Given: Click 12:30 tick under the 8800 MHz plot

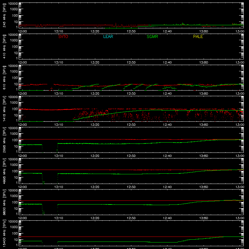Looking at the screenshot, I should coord(131,218).
